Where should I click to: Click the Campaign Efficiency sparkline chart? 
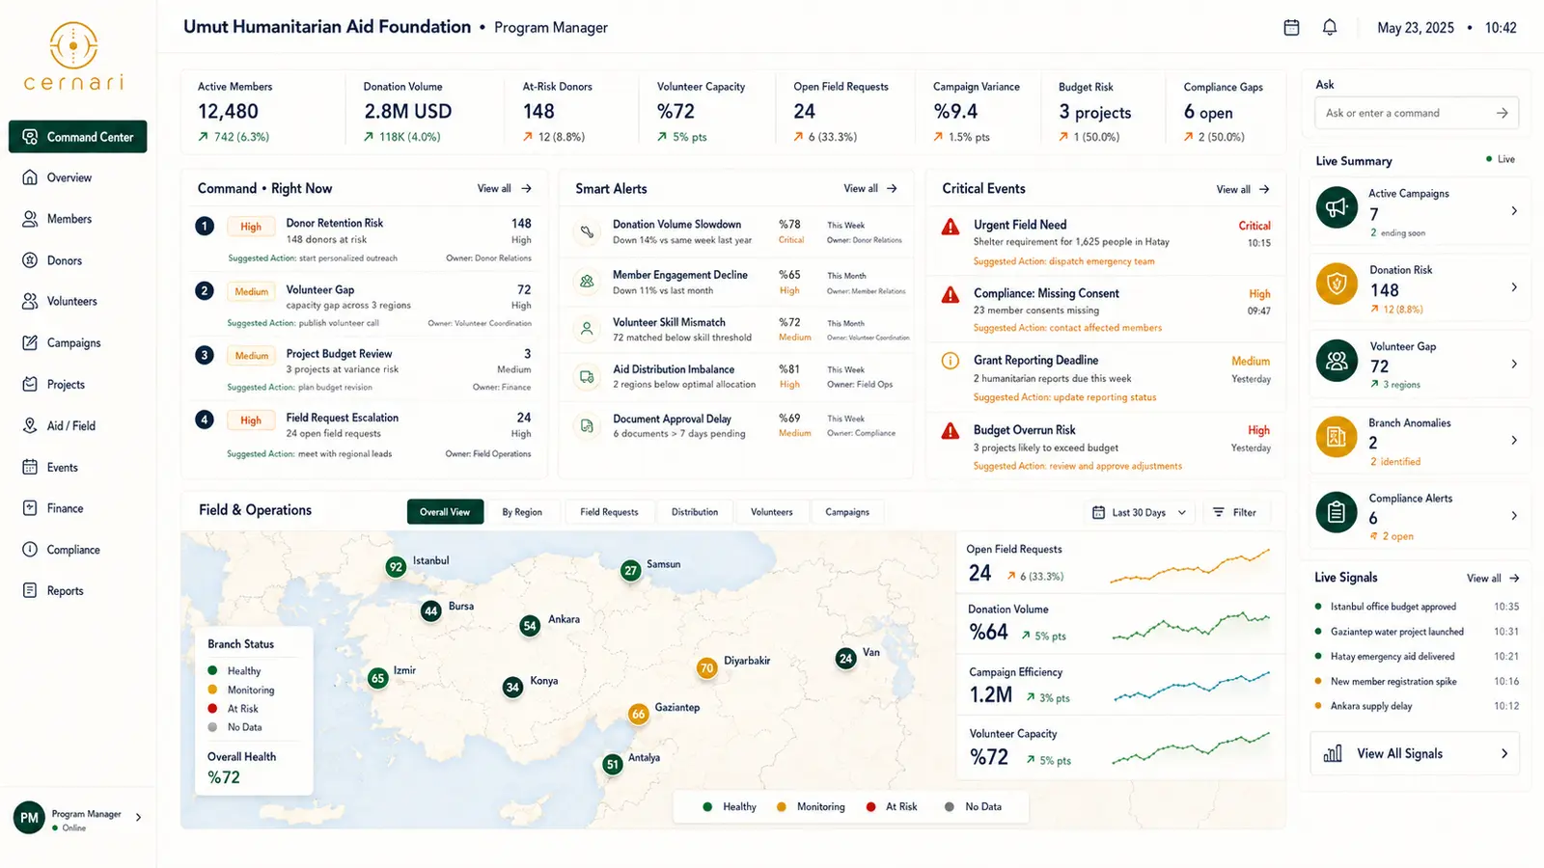tap(1192, 686)
